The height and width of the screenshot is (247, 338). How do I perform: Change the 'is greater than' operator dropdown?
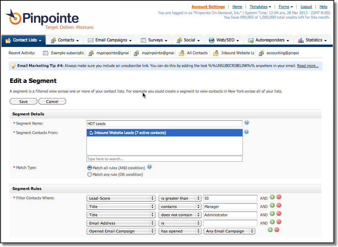[x=180, y=198]
